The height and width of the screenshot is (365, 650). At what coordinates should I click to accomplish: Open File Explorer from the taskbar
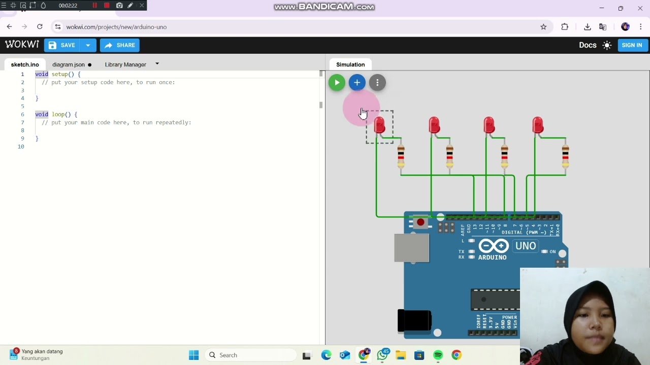click(x=401, y=355)
